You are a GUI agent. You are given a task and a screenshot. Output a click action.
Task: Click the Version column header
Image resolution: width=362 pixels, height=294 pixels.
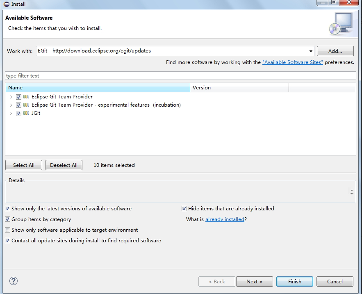[239, 87]
